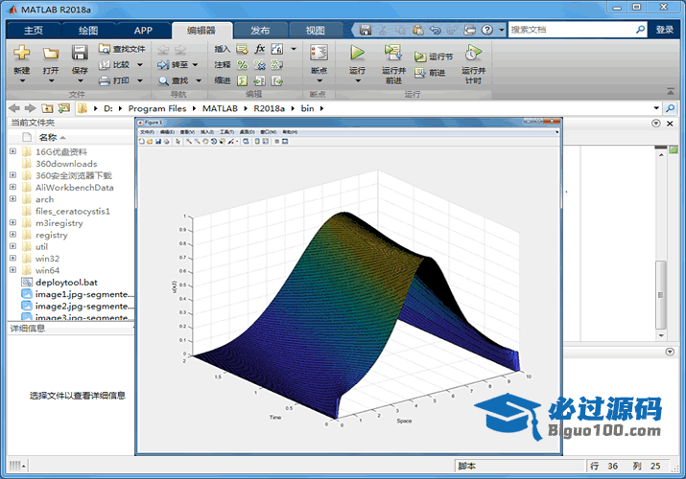The width and height of the screenshot is (686, 479).
Task: Click the Find (查找) magnifier button
Action: [174, 80]
